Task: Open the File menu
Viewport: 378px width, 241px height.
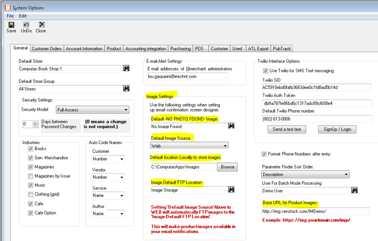Action: coord(10,16)
